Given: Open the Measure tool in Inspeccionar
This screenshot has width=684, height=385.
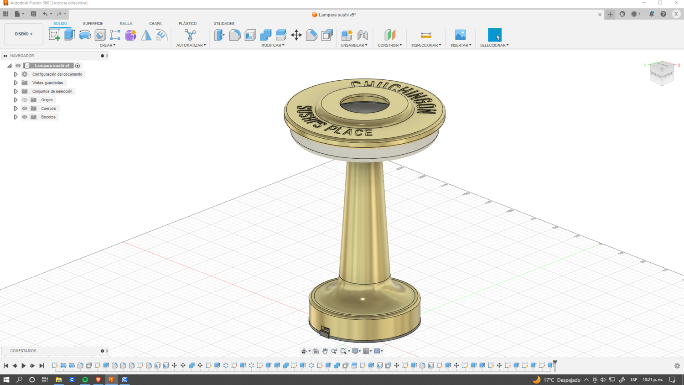Looking at the screenshot, I should click(x=426, y=35).
